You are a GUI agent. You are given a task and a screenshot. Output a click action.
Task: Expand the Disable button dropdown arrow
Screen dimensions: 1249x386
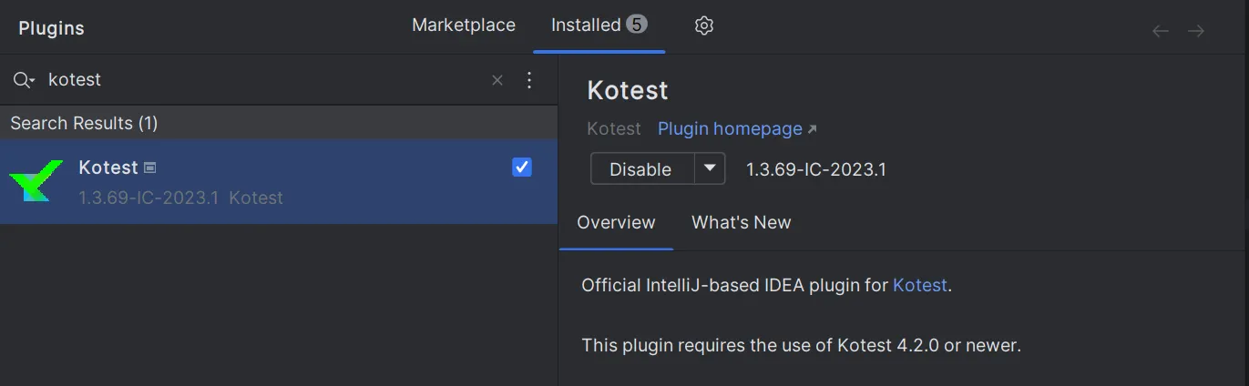[x=710, y=168]
